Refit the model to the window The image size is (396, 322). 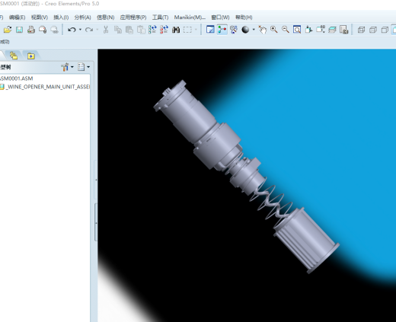[297, 30]
